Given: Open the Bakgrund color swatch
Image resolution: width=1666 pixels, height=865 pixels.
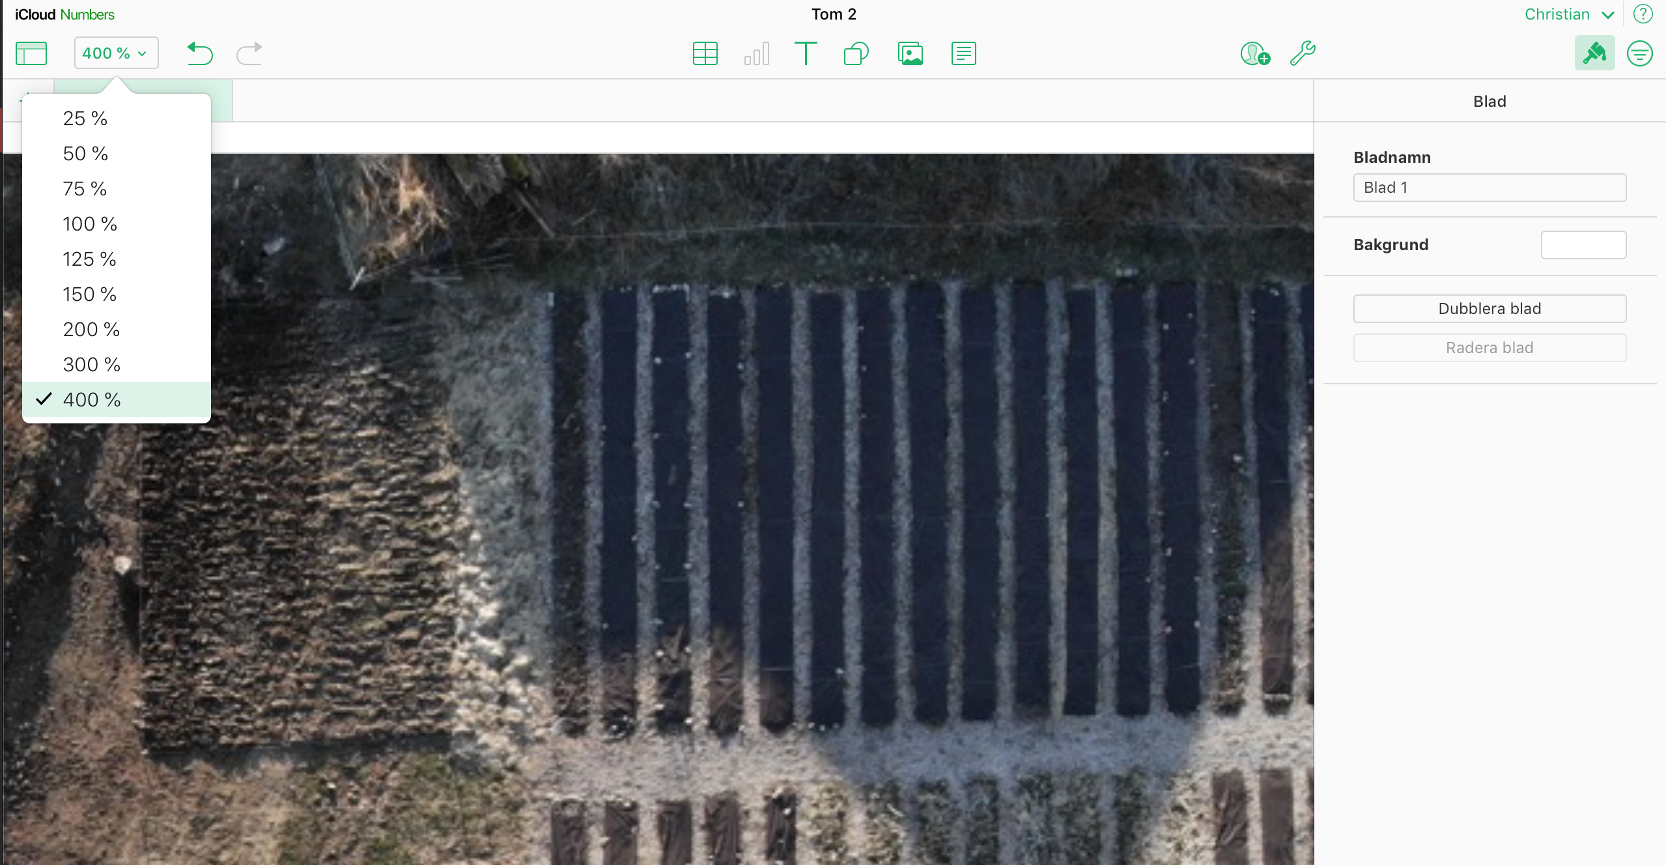Looking at the screenshot, I should click(1583, 245).
